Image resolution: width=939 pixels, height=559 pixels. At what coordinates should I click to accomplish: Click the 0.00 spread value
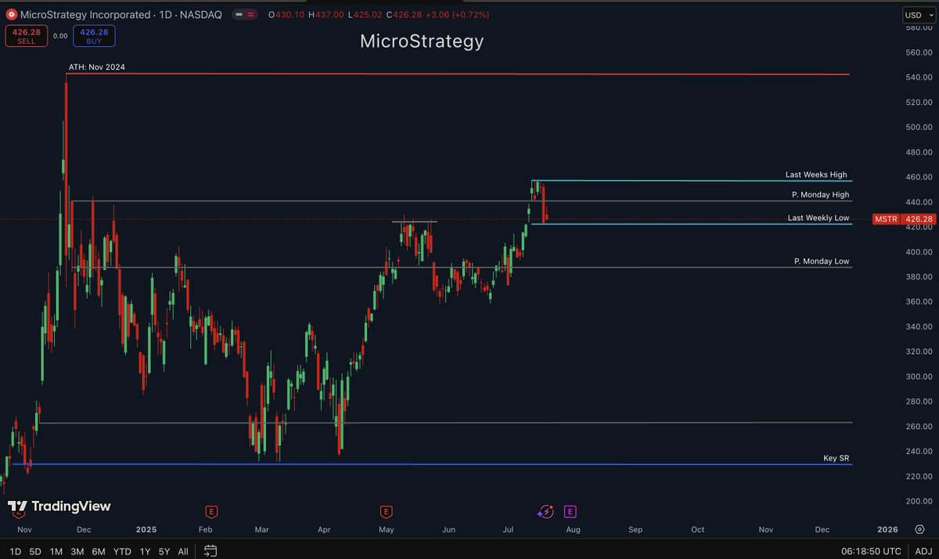[x=60, y=36]
